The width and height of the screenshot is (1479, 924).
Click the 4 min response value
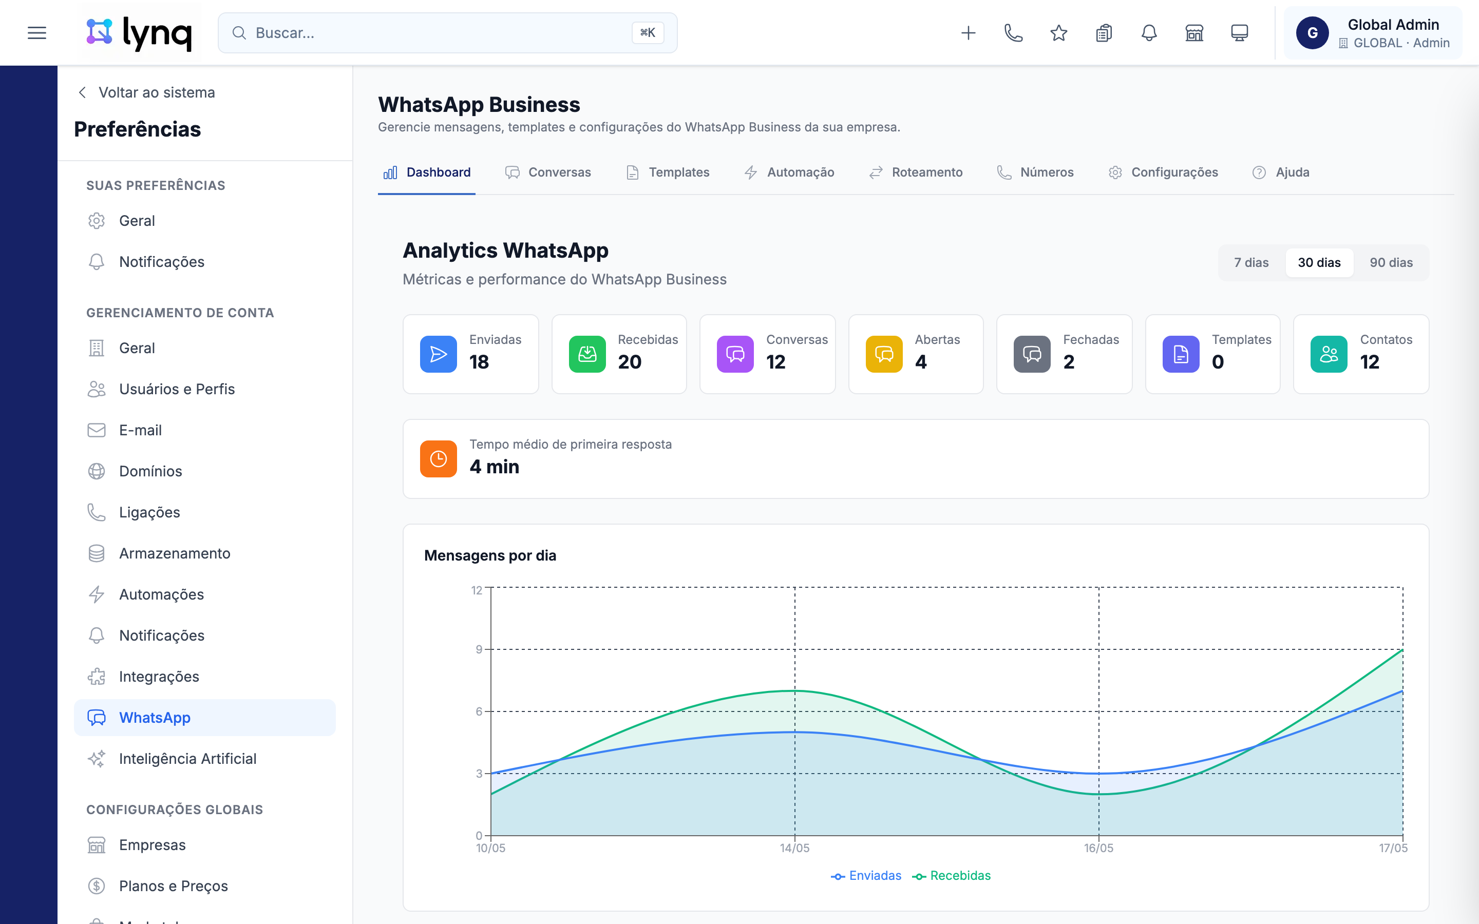tap(495, 467)
